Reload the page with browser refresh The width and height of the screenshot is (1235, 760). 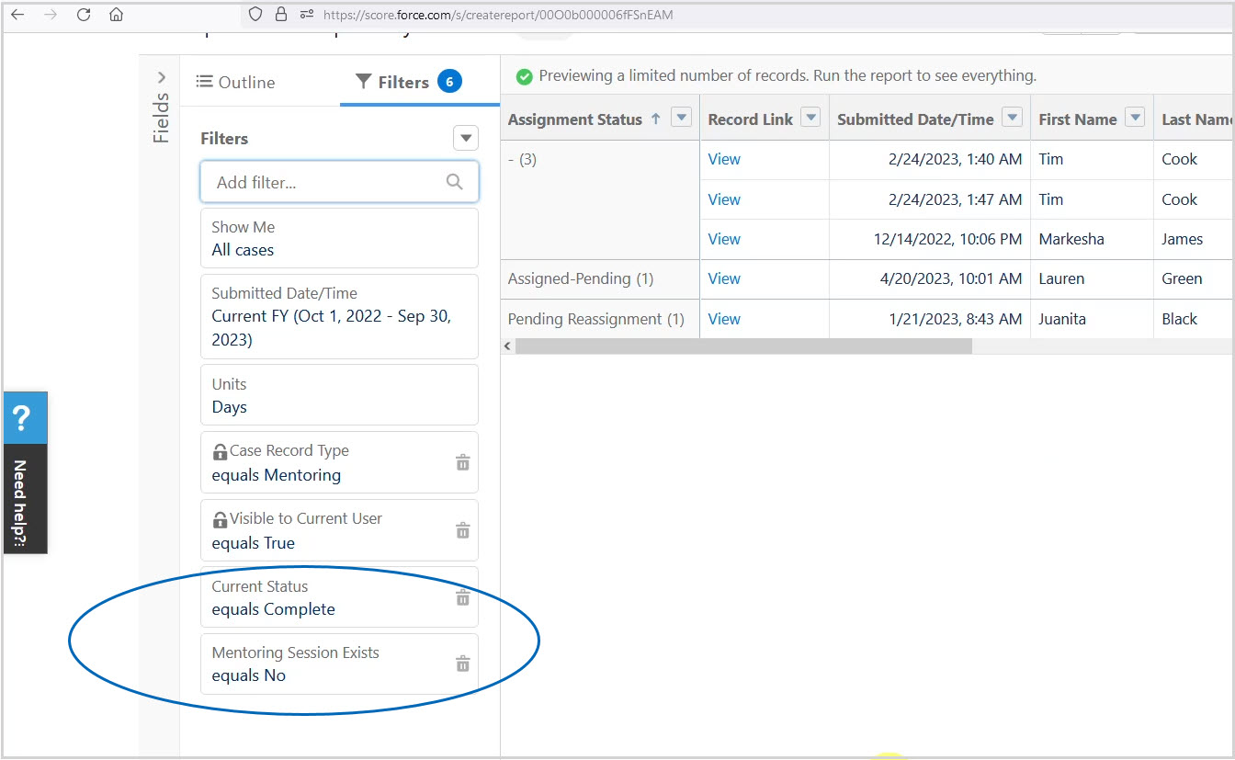[x=84, y=15]
